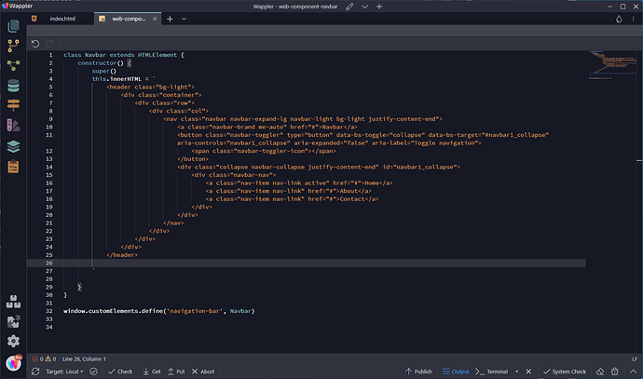Open the Routing signpost panel
The height and width of the screenshot is (379, 643).
(13, 105)
